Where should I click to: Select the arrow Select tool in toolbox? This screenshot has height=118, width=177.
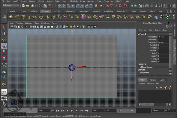pyautogui.click(x=4, y=27)
